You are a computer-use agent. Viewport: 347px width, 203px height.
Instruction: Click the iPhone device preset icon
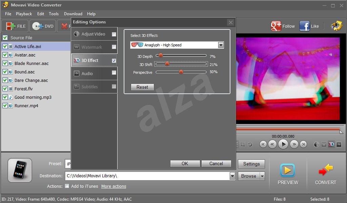pyautogui.click(x=20, y=170)
